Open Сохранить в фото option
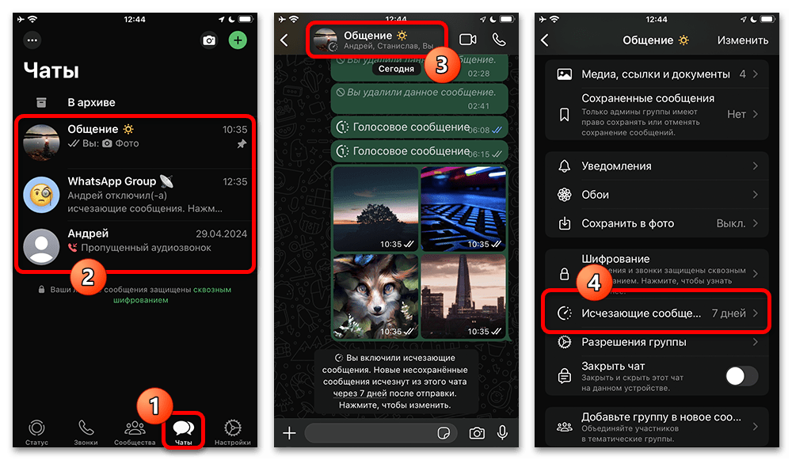This screenshot has height=460, width=792. point(657,223)
